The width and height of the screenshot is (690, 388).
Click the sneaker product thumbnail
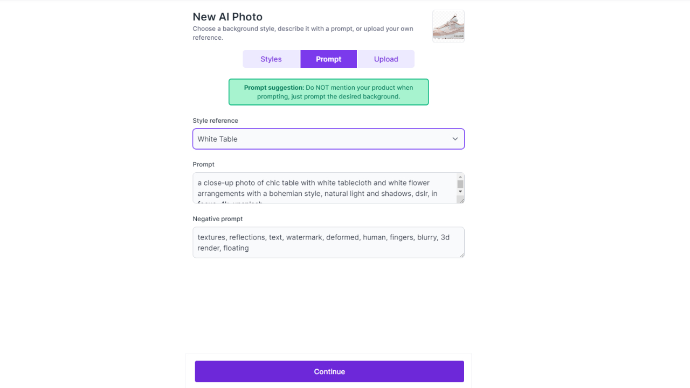pos(448,26)
